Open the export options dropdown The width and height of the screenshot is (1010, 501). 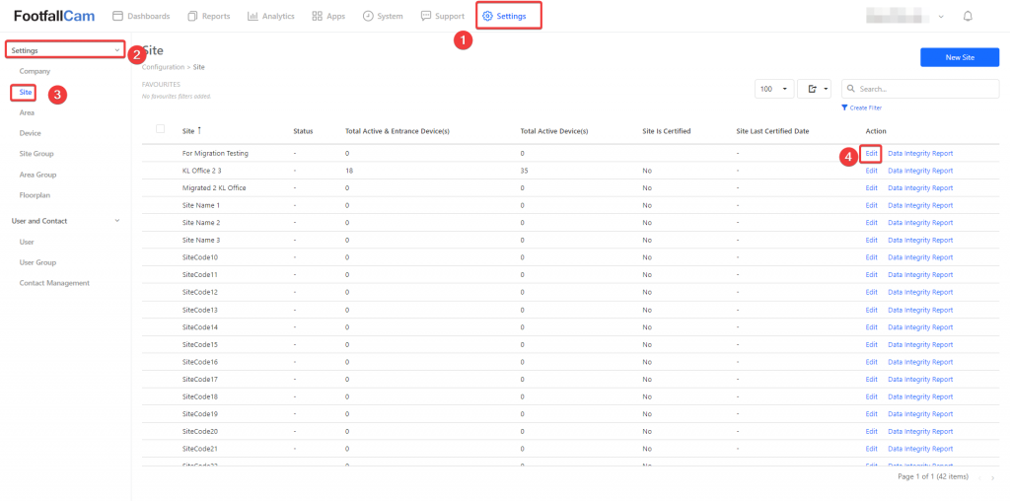coord(814,89)
